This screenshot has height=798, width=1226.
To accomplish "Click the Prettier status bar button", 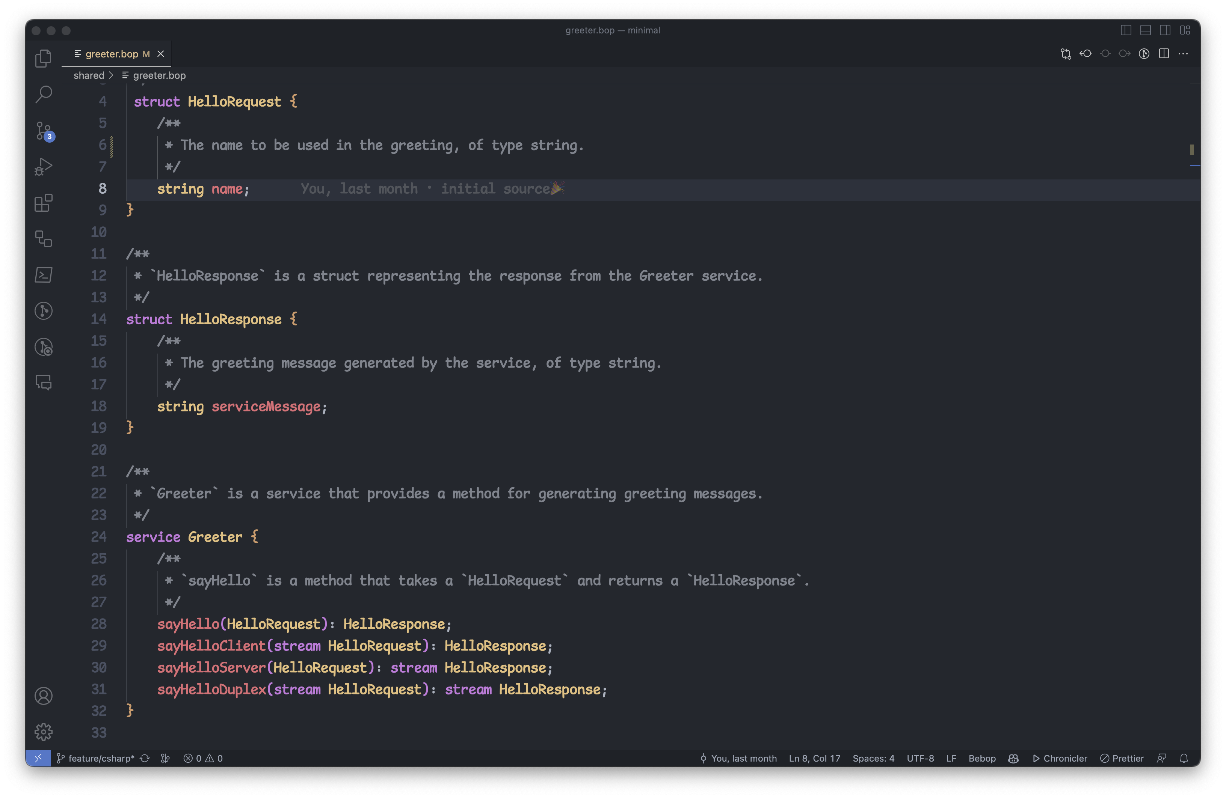I will pos(1122,758).
